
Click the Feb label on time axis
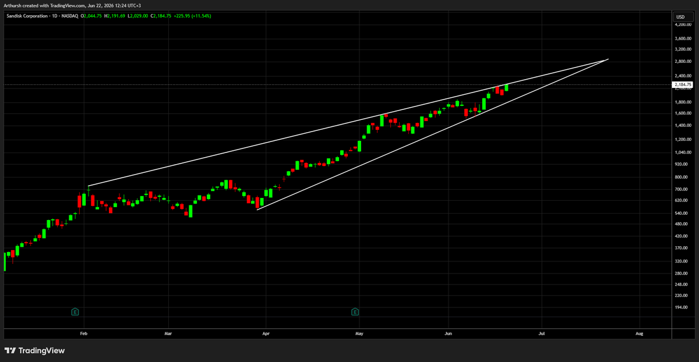[84, 333]
